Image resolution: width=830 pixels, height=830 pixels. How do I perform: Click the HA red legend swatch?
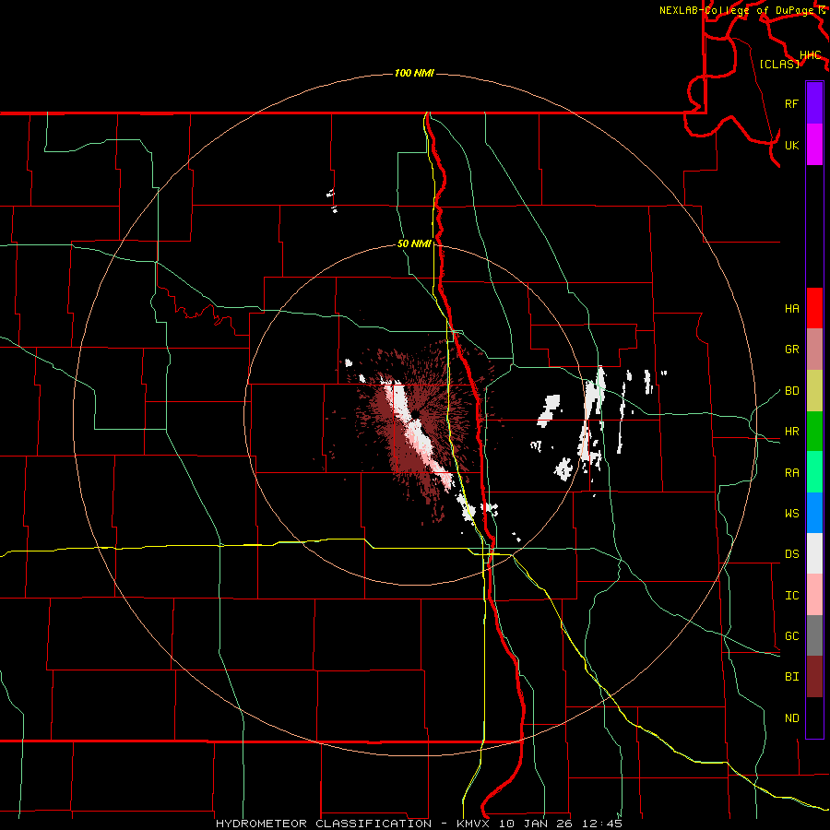(x=814, y=308)
